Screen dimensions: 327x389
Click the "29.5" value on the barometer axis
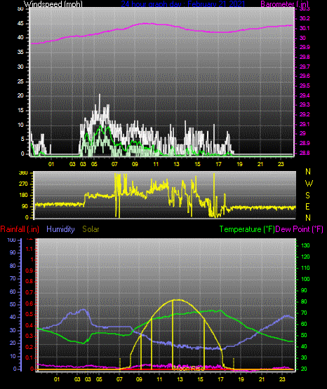coord(305,86)
